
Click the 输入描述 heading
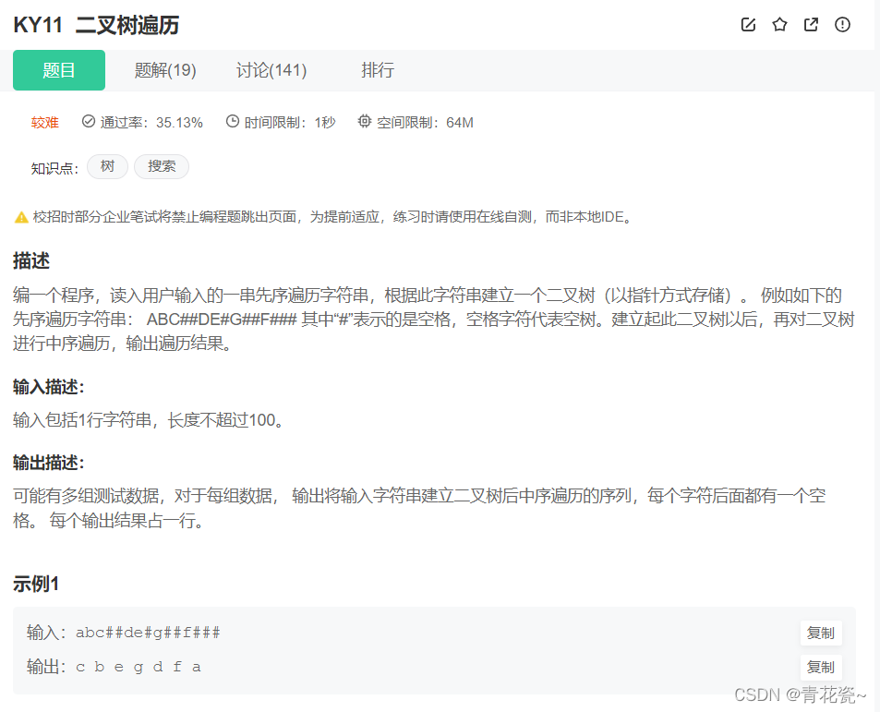(48, 387)
